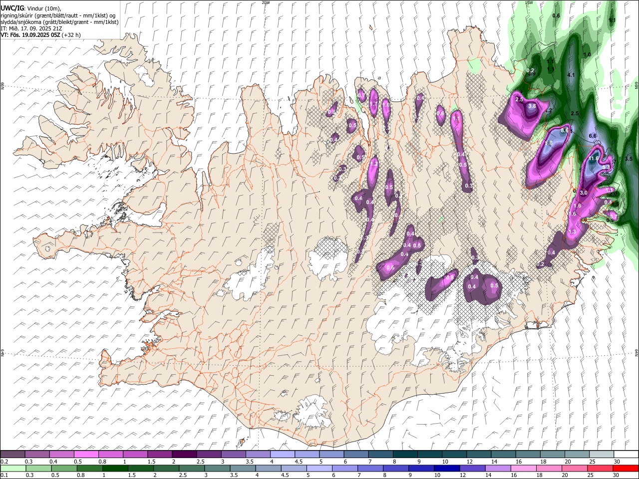Click the '3.8' value in the pink snow area
This screenshot has height=479, width=639.
pos(532,106)
